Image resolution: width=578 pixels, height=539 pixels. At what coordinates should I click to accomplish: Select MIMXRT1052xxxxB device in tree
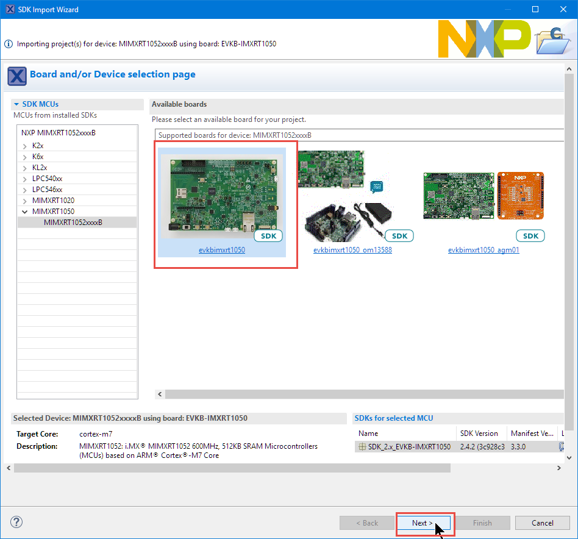(73, 223)
